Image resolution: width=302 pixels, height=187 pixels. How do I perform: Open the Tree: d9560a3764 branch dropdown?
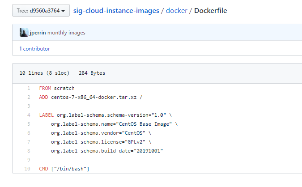coord(41,10)
